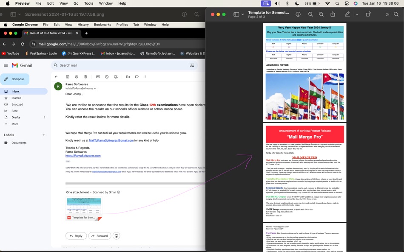Expand More in the Gmail sidebar

15,124
